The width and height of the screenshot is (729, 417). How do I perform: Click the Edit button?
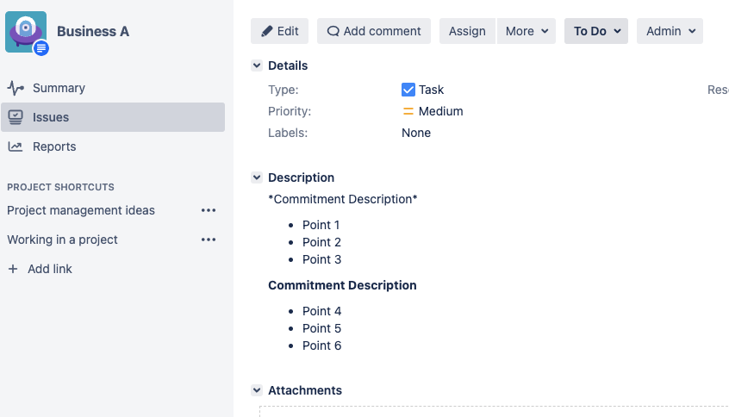279,31
